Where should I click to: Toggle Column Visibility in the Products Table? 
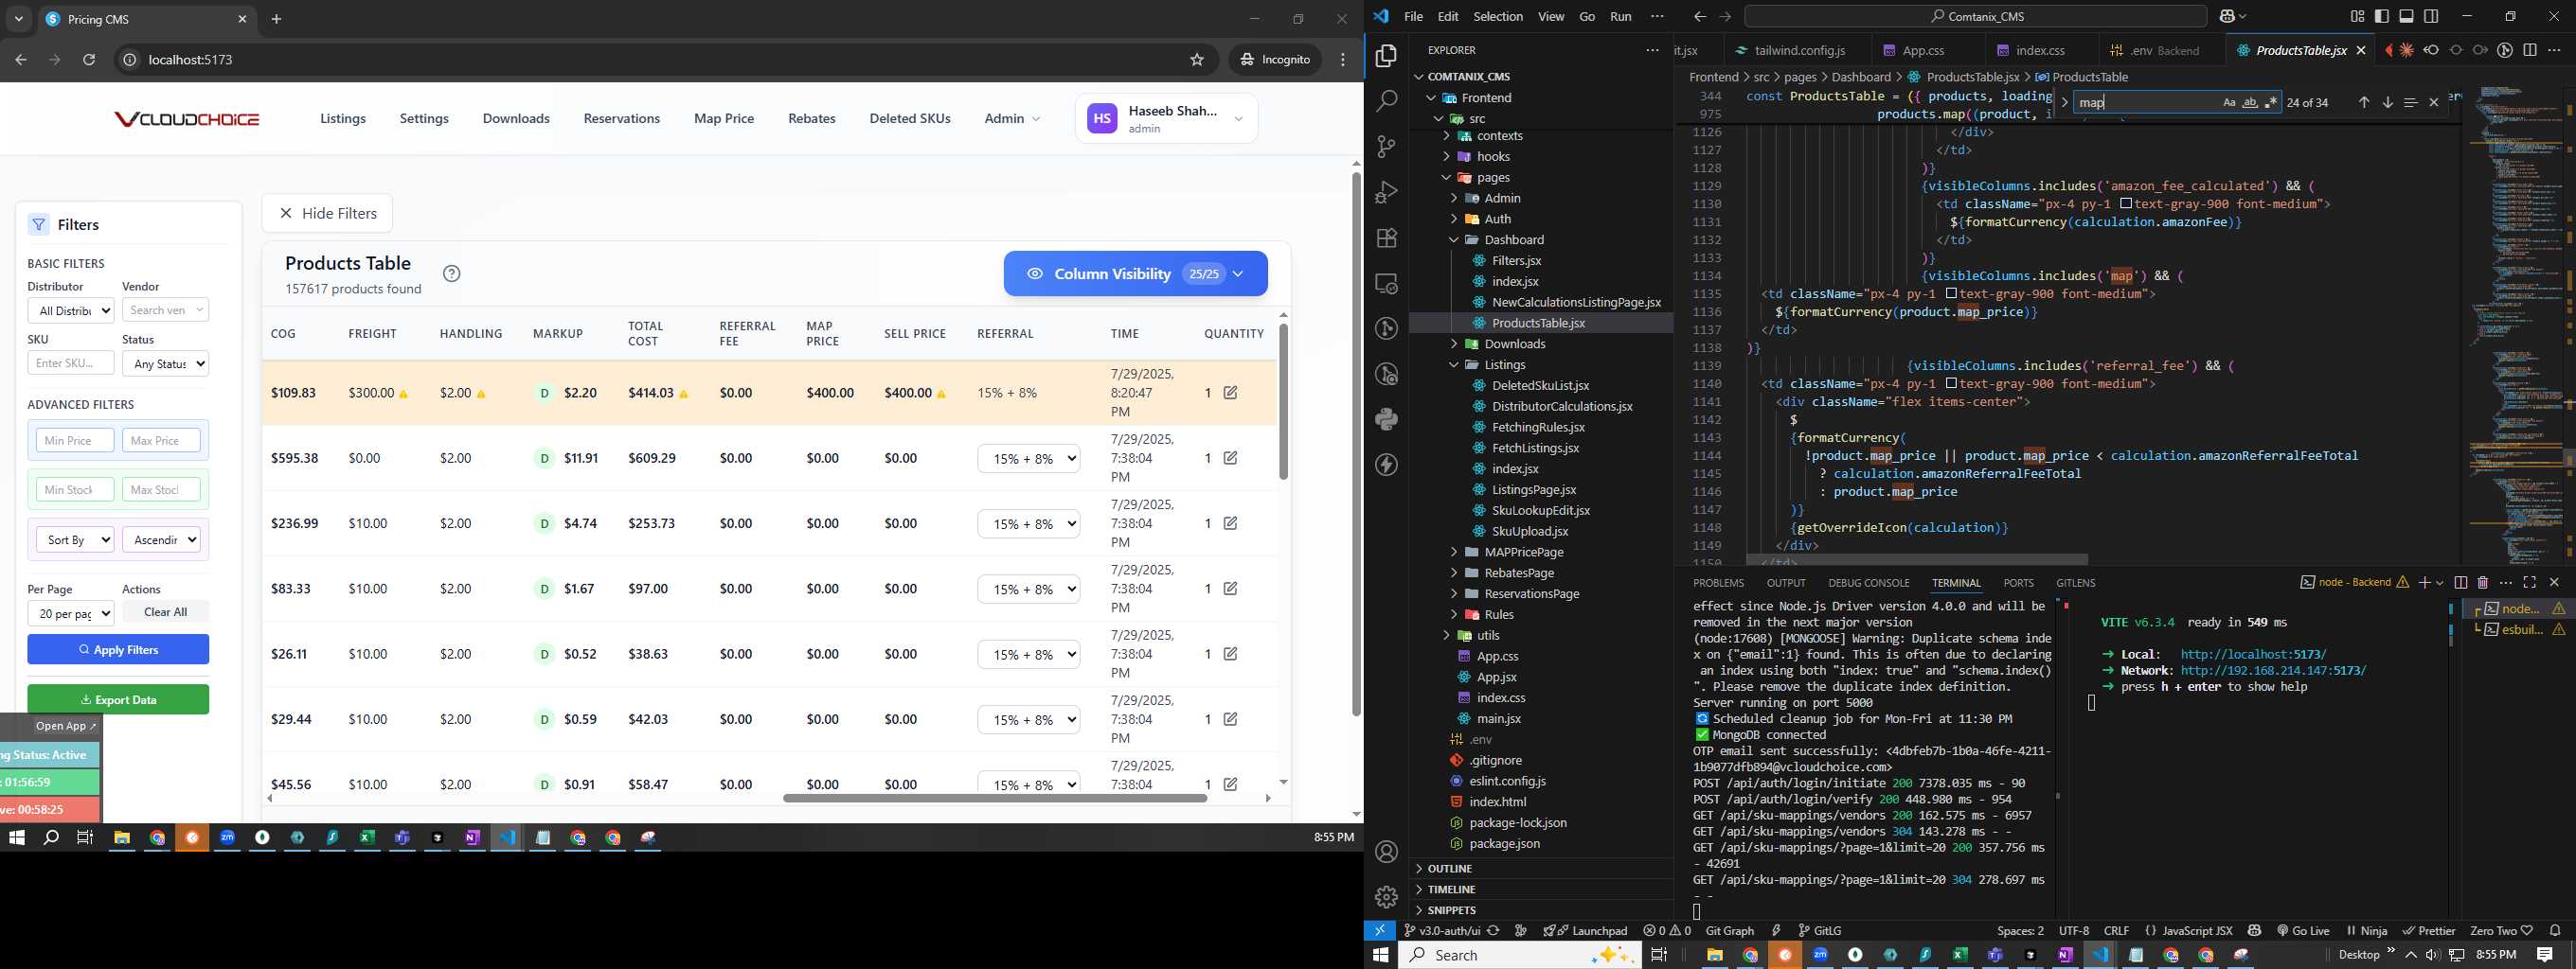[1135, 273]
